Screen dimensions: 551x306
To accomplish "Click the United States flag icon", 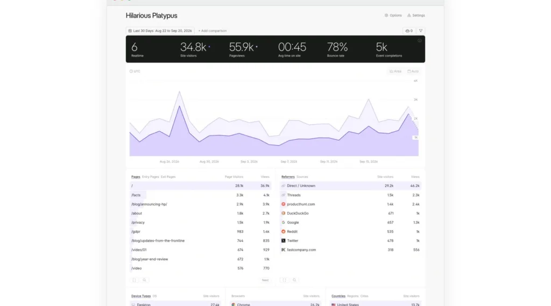I will pyautogui.click(x=334, y=304).
